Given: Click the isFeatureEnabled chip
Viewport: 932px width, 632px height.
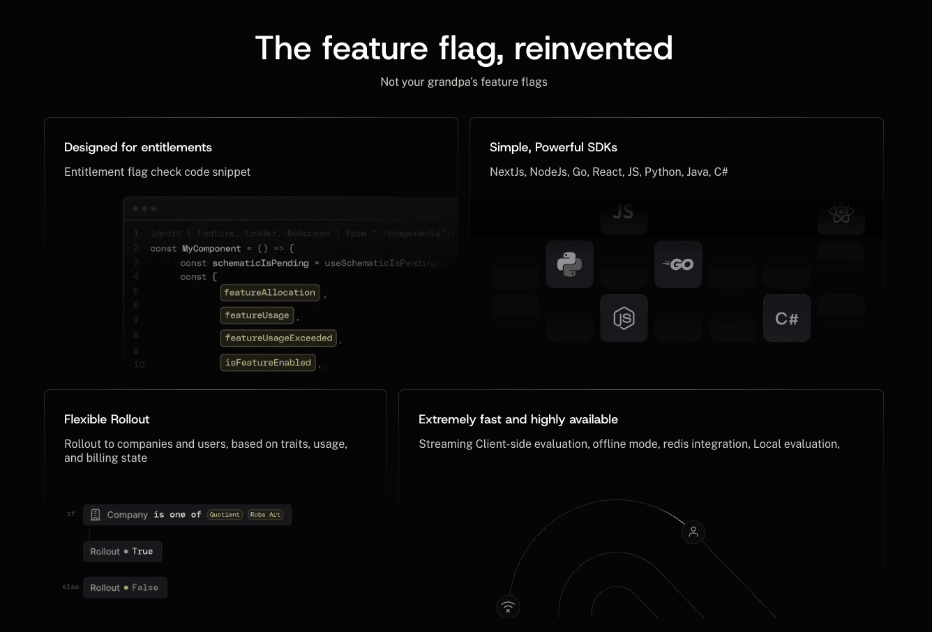Looking at the screenshot, I should pos(268,363).
